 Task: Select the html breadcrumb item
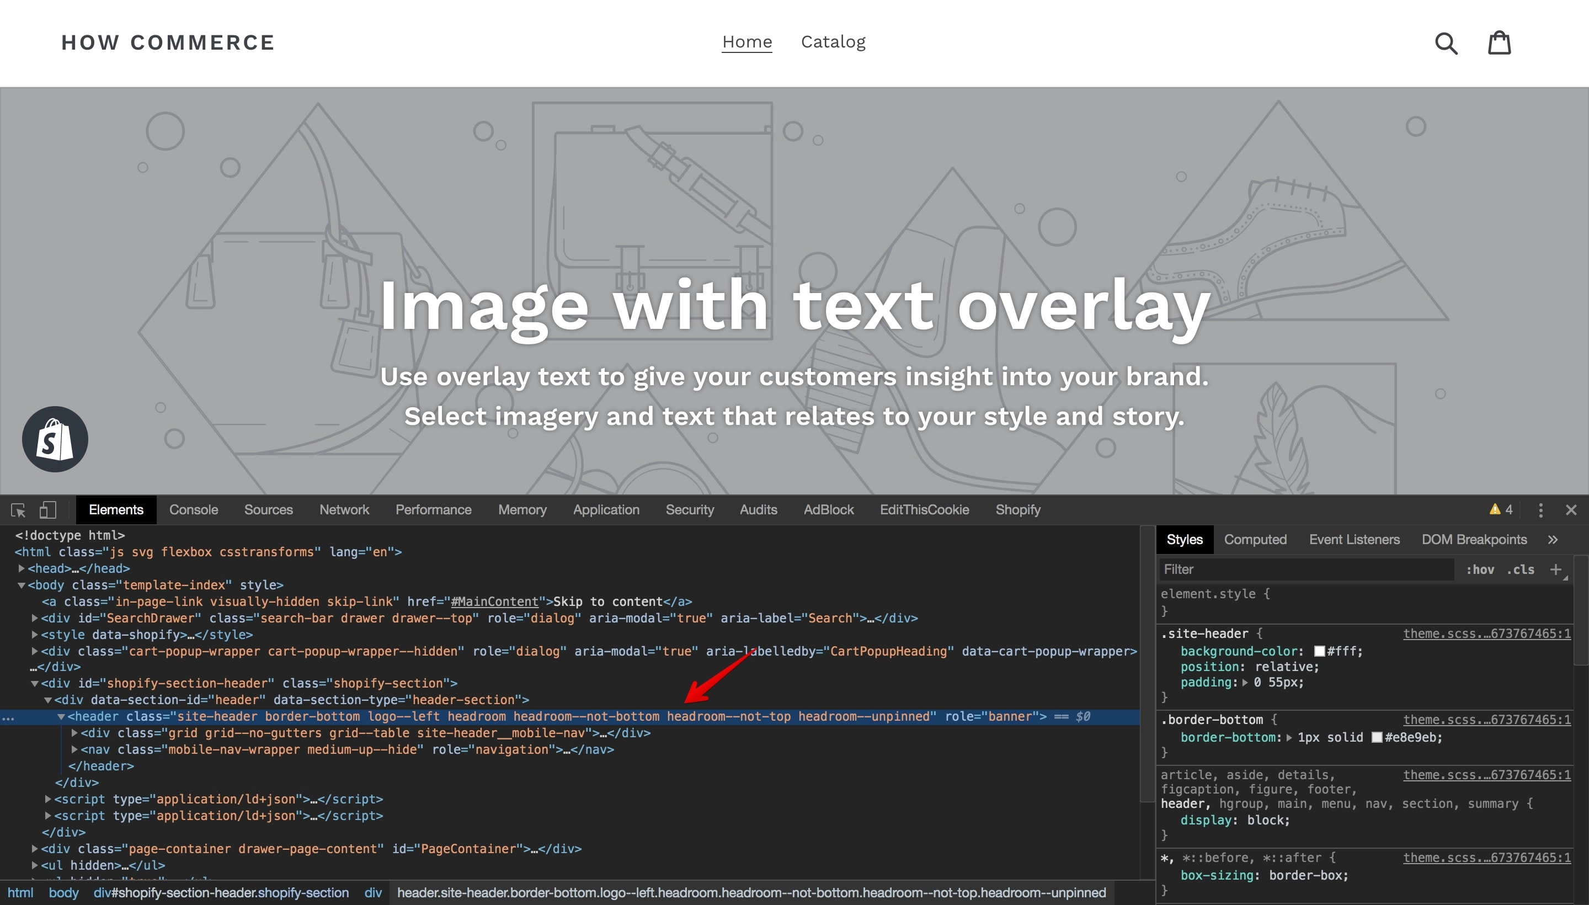(x=20, y=893)
